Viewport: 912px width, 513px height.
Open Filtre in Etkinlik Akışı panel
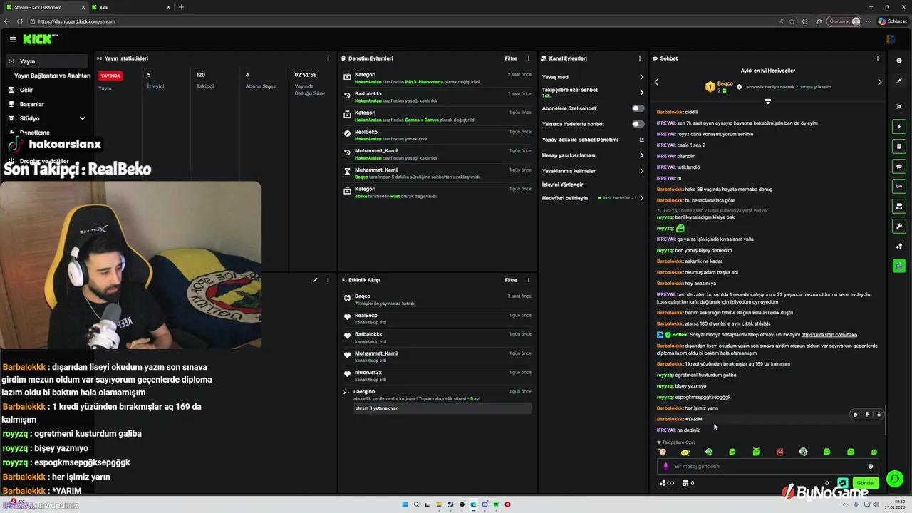pos(511,280)
